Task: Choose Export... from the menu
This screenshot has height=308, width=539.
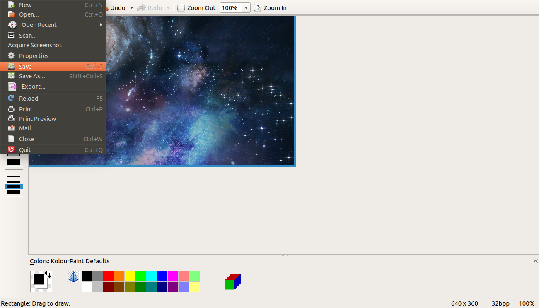Action: tap(53, 87)
